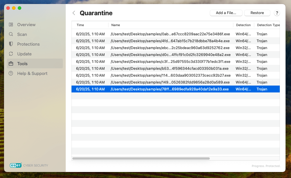Click the Win32/... detection in the ebc... row
Viewport: 291px width, 178px height.
(x=243, y=48)
